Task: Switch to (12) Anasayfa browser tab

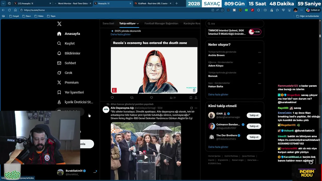Action: tap(33, 4)
